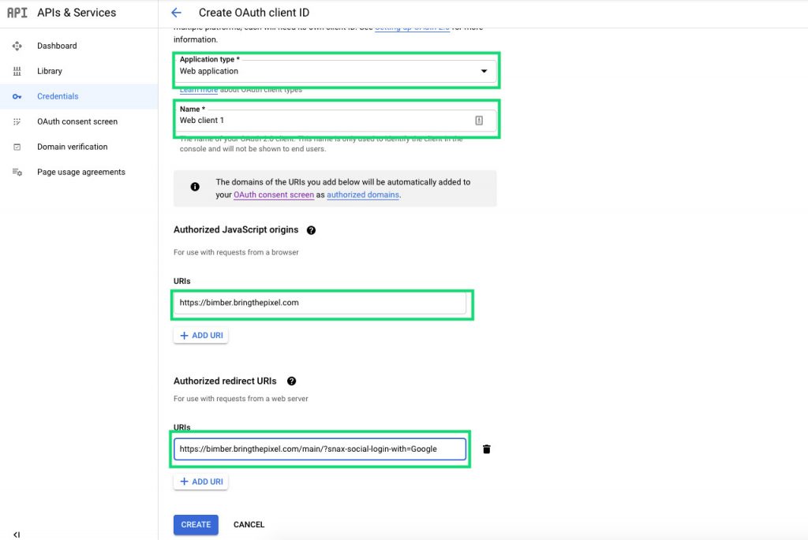The height and width of the screenshot is (540, 808).
Task: Click the CREATE button
Action: pyautogui.click(x=196, y=524)
